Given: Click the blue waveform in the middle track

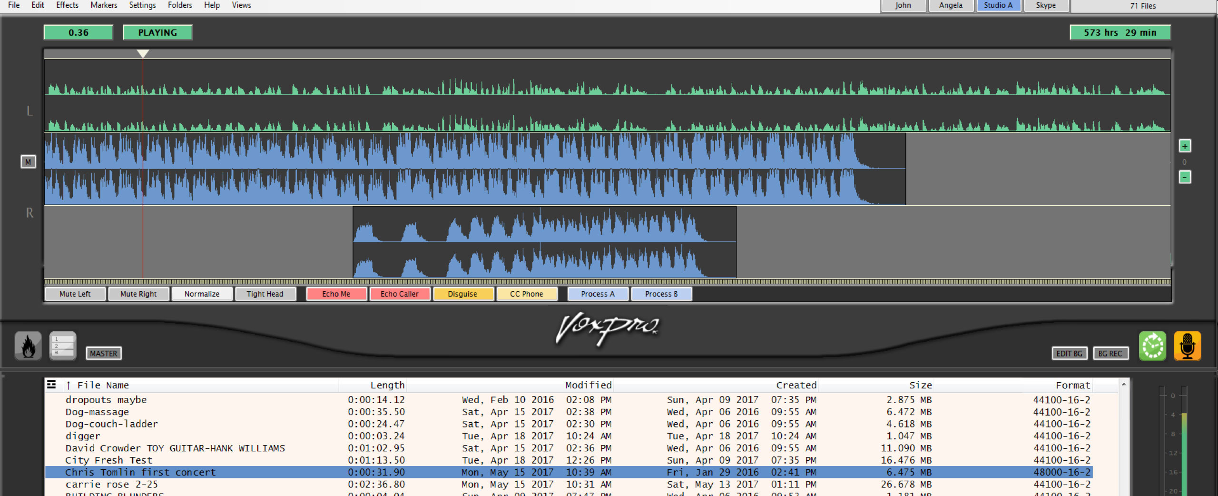Looking at the screenshot, I should (475, 169).
